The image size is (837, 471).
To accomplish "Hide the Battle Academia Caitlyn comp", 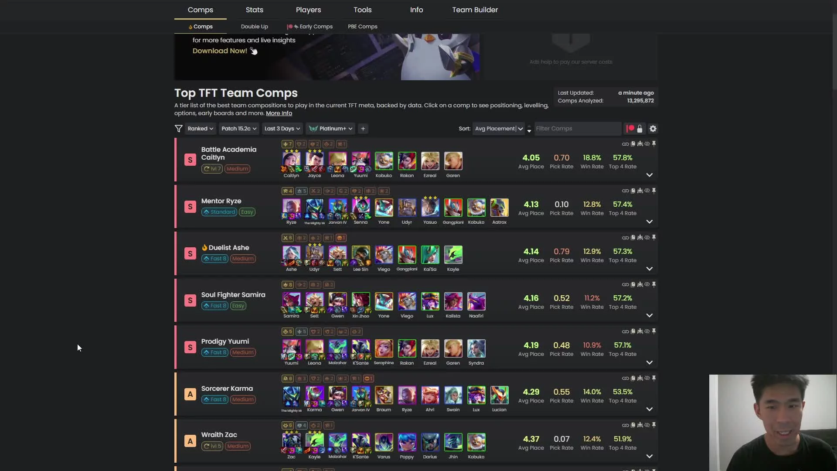I will (647, 144).
